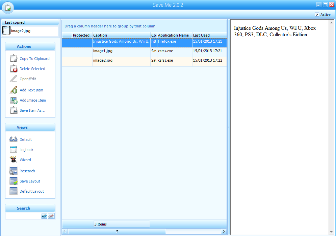Click the horizontal scrollbar right arrow
This screenshot has width=336, height=236.
(224, 232)
